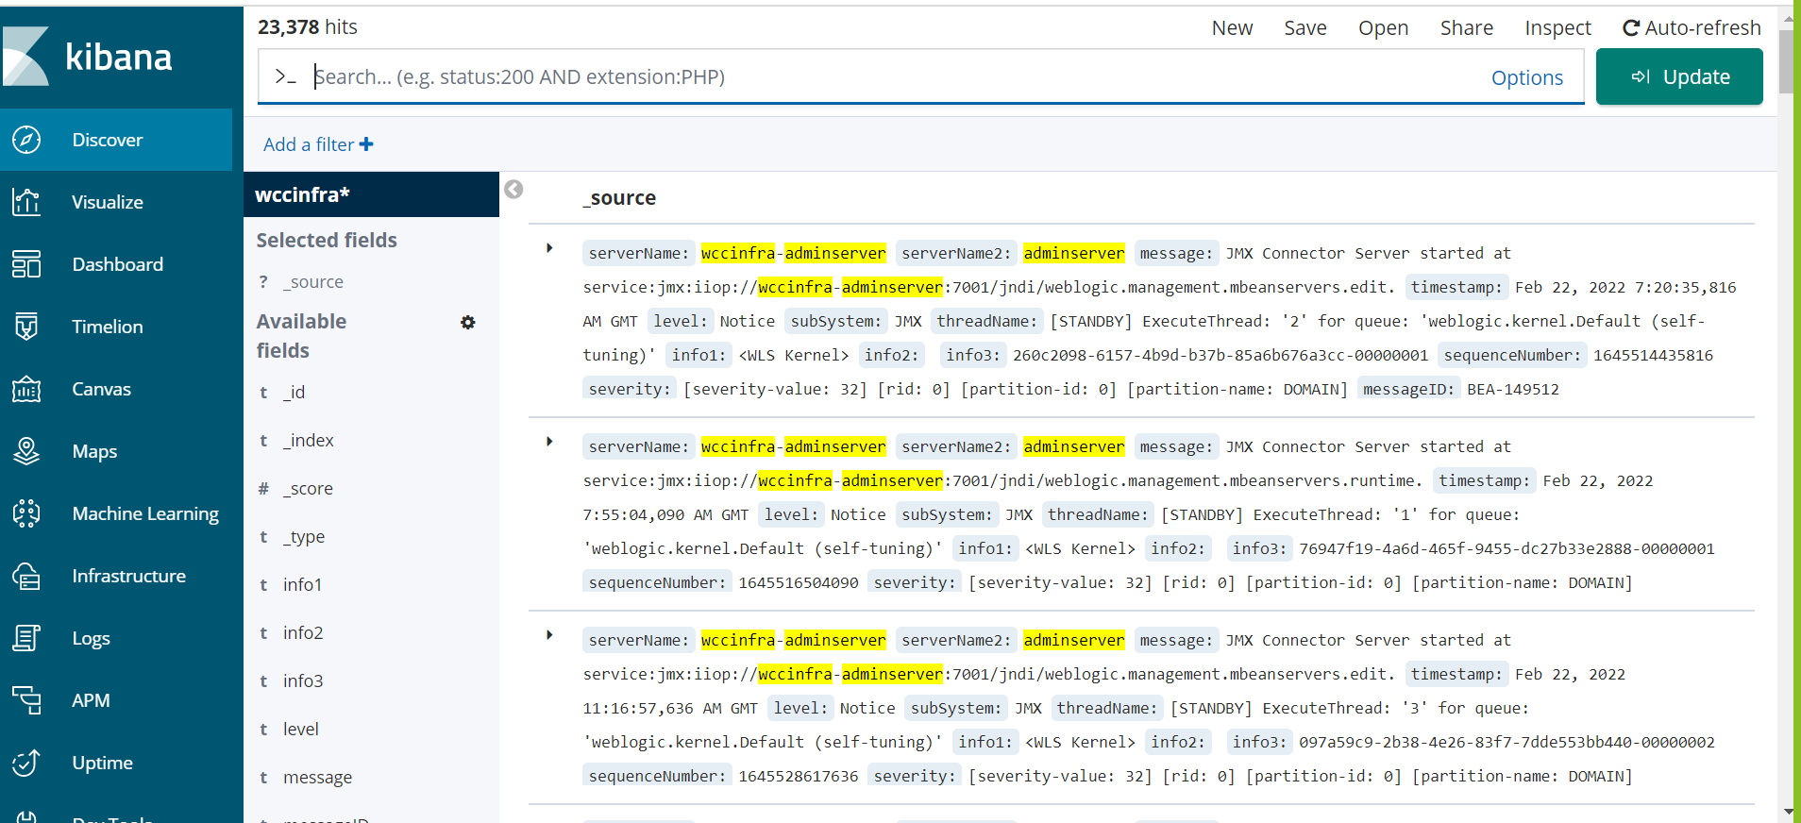The height and width of the screenshot is (823, 1801).
Task: Click the Auto-refresh circular arrow icon
Action: 1630,28
